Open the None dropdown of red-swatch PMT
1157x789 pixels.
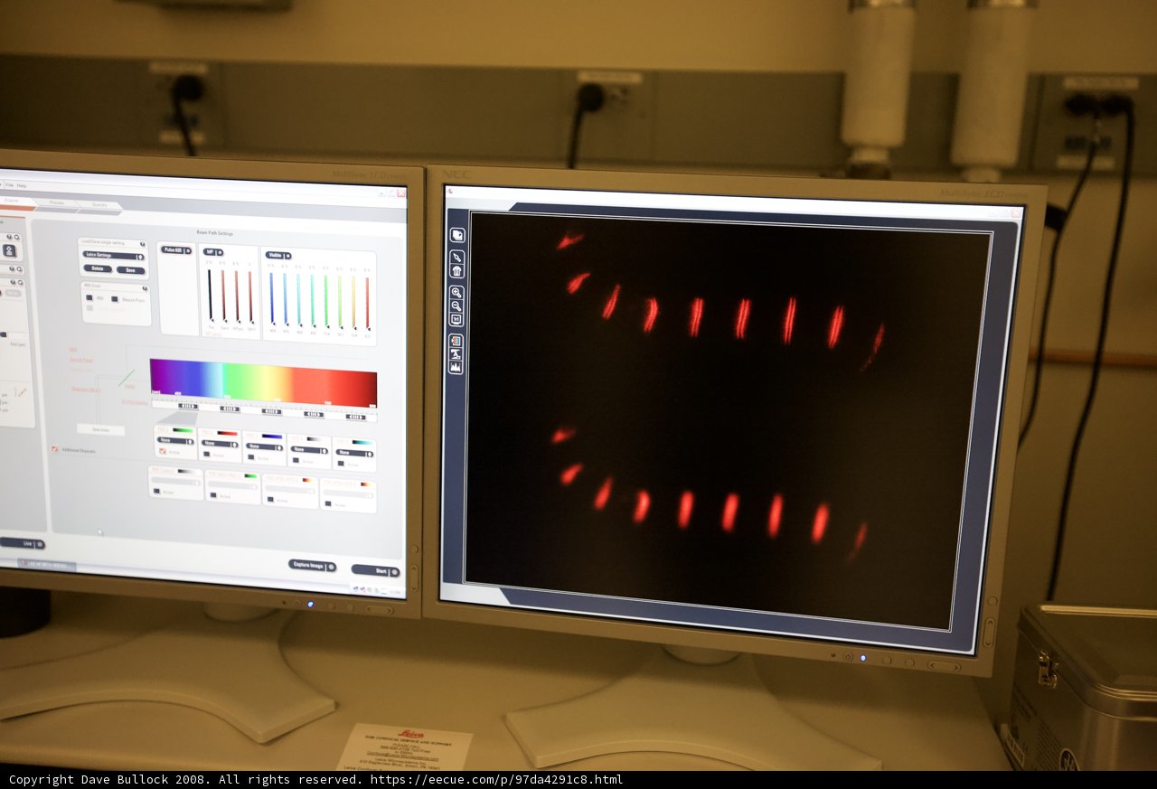pos(220,444)
